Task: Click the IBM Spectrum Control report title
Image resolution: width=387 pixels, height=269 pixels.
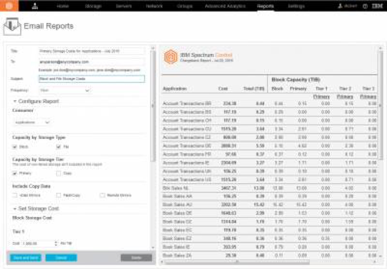Action: [x=206, y=55]
